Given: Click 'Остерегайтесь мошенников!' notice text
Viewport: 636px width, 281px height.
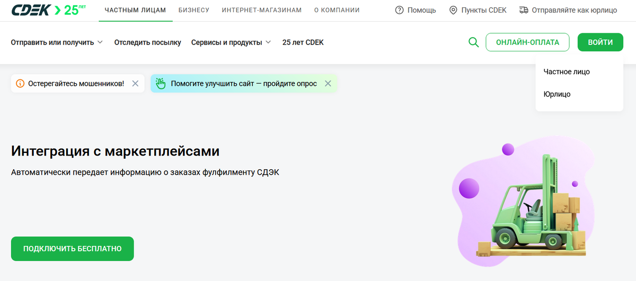Looking at the screenshot, I should pyautogui.click(x=76, y=84).
